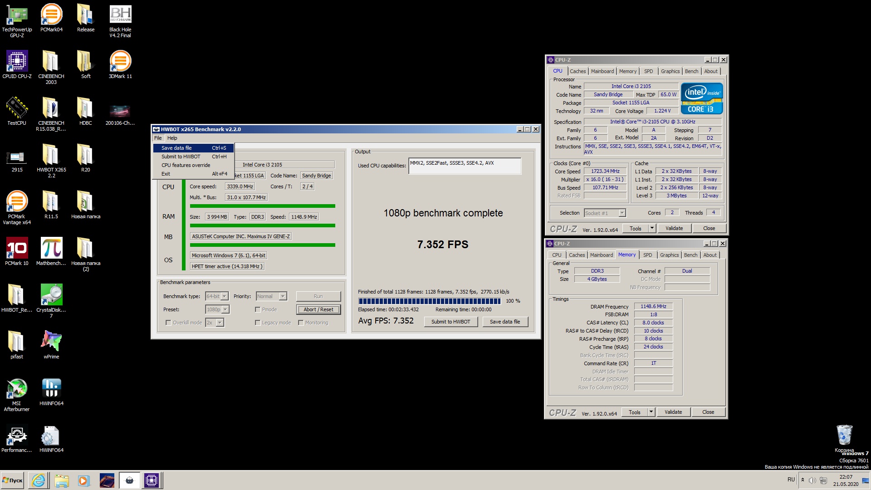This screenshot has height=490, width=871.
Task: Open Internet Explorer from taskbar
Action: coord(39,480)
